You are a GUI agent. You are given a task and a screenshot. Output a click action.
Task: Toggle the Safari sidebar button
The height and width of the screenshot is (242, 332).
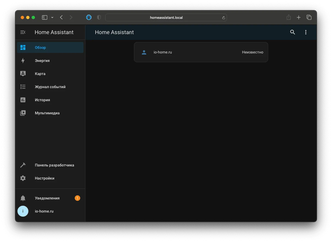(x=44, y=17)
